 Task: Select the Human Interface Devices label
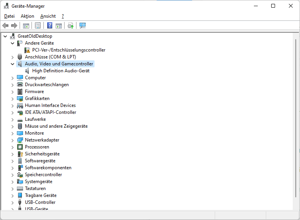(50, 105)
